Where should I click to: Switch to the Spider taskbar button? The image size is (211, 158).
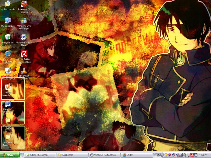(x=137, y=155)
